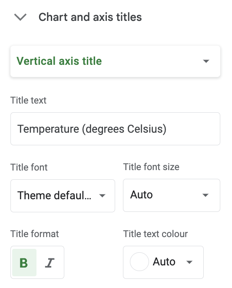232x288 pixels.
Task: Click the green Vertical axis title text
Action: 59,61
